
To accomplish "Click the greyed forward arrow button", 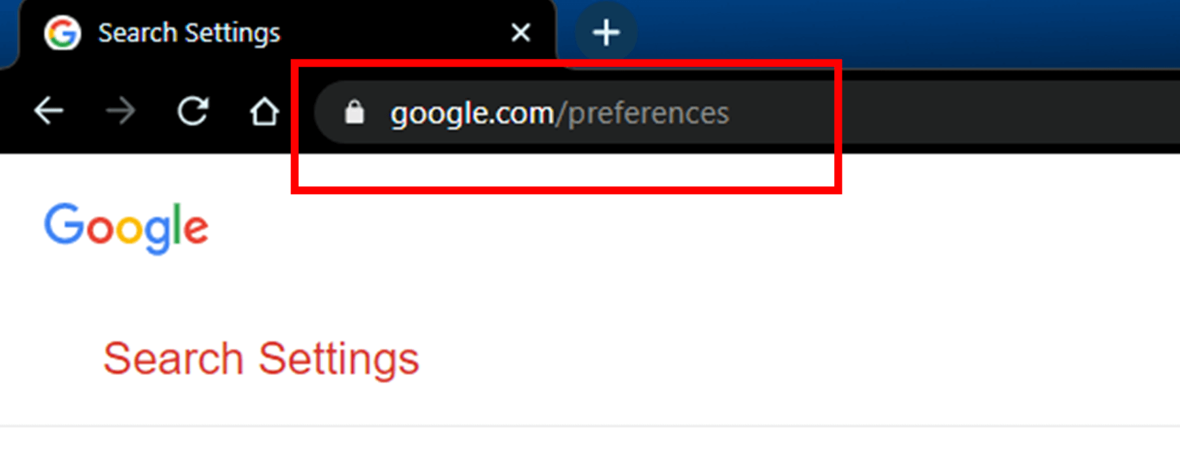I will pyautogui.click(x=120, y=111).
